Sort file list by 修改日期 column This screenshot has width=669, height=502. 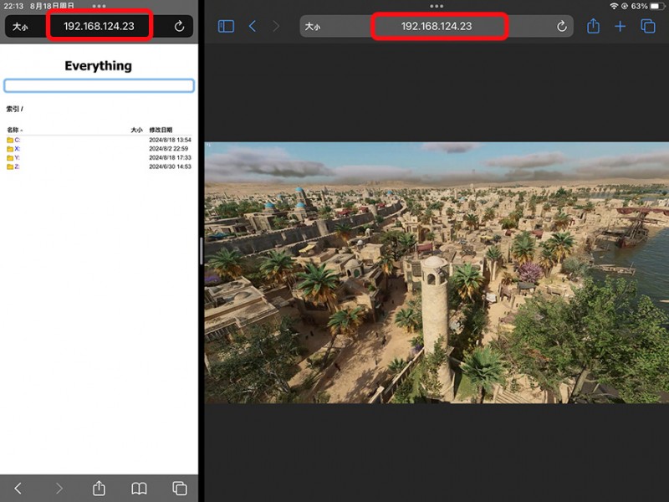(161, 131)
